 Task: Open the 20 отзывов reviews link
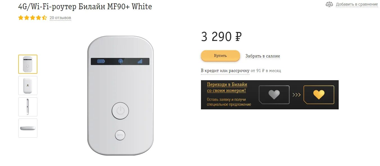pos(60,18)
